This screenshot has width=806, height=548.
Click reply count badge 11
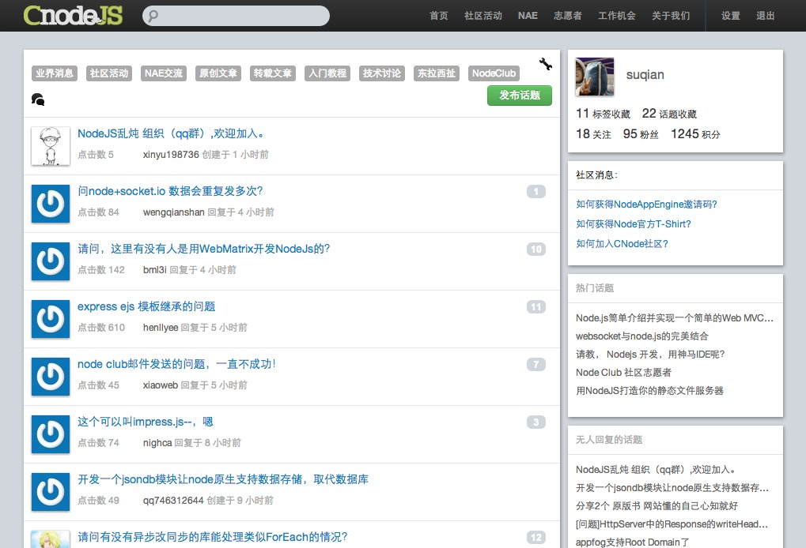click(535, 307)
